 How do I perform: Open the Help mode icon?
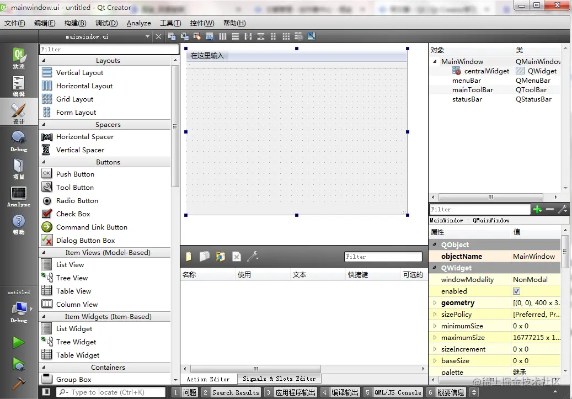click(19, 224)
